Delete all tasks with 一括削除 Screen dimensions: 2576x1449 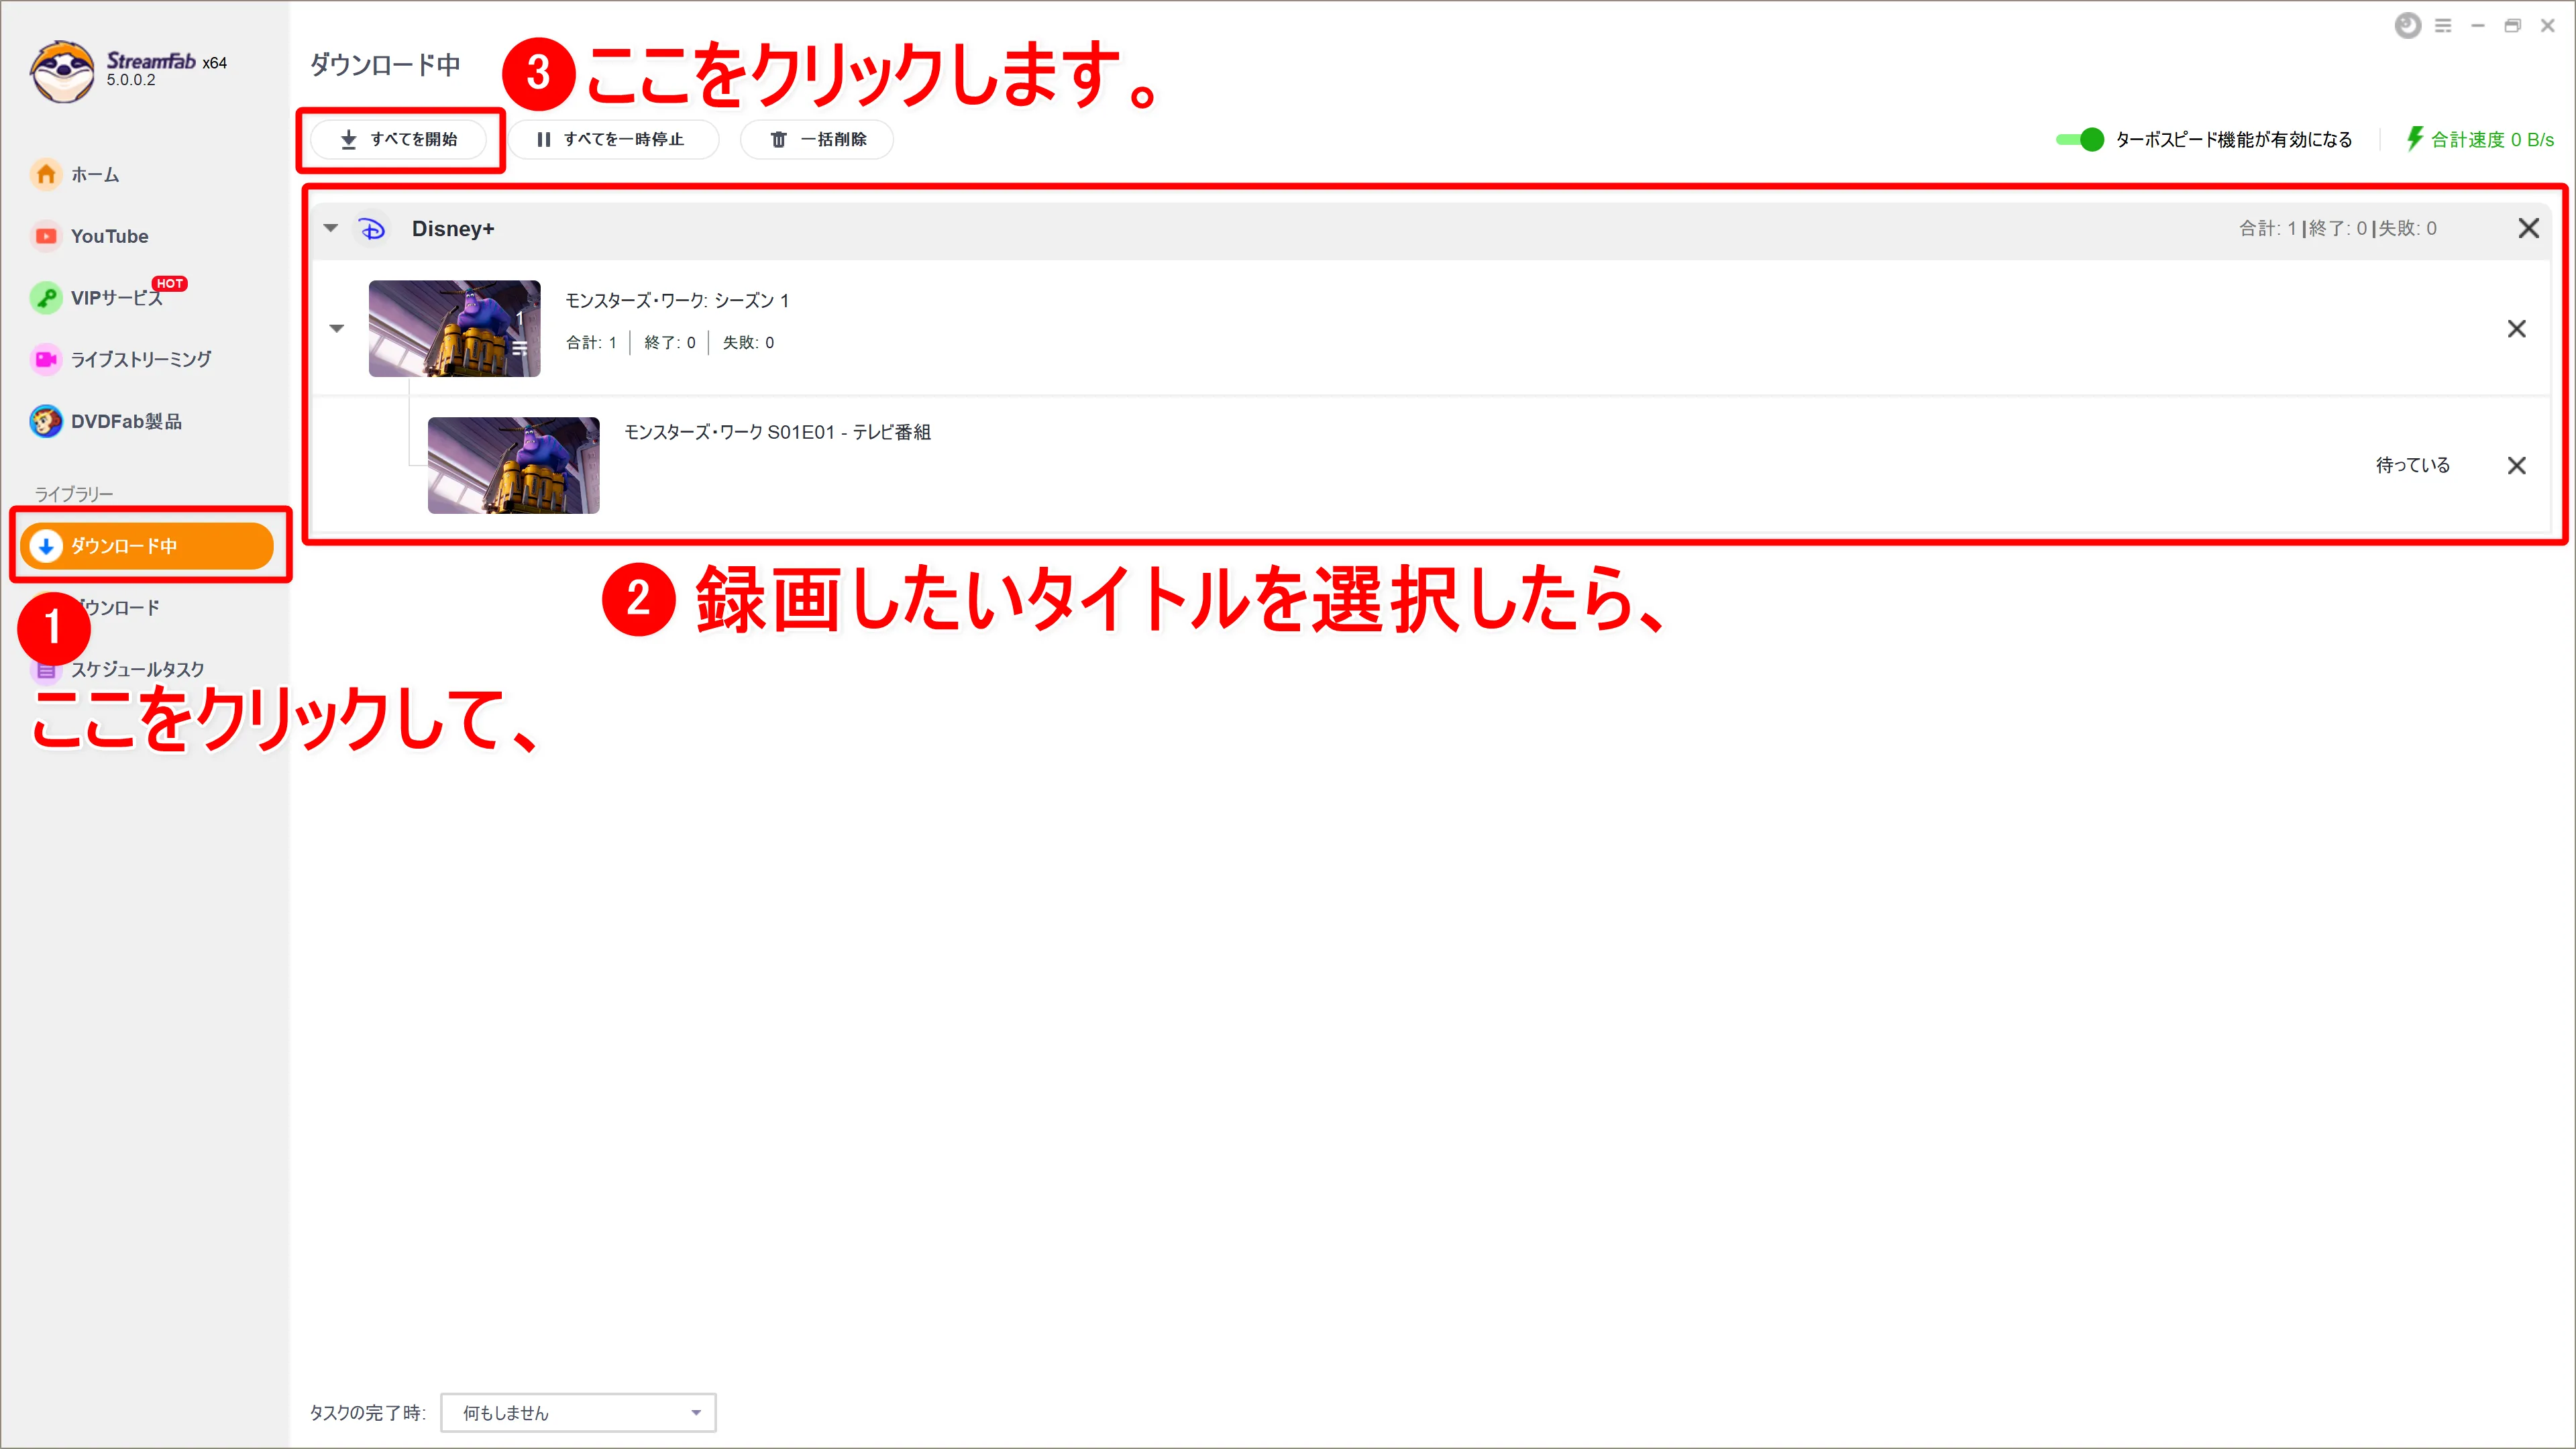click(816, 139)
